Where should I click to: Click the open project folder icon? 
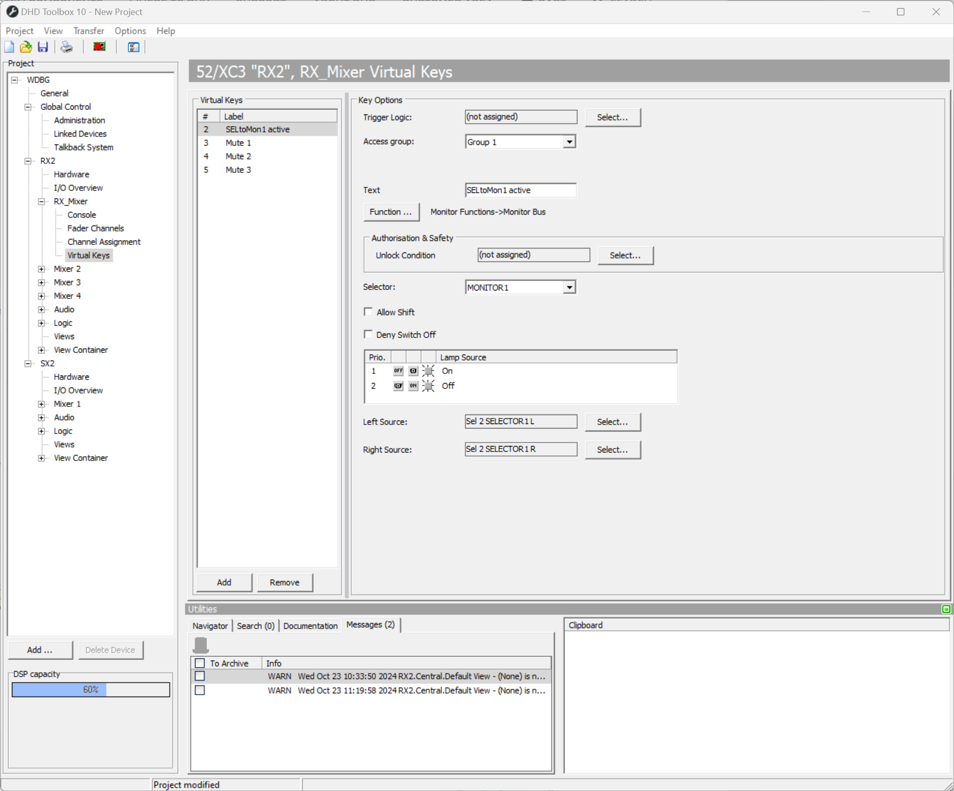(x=26, y=46)
